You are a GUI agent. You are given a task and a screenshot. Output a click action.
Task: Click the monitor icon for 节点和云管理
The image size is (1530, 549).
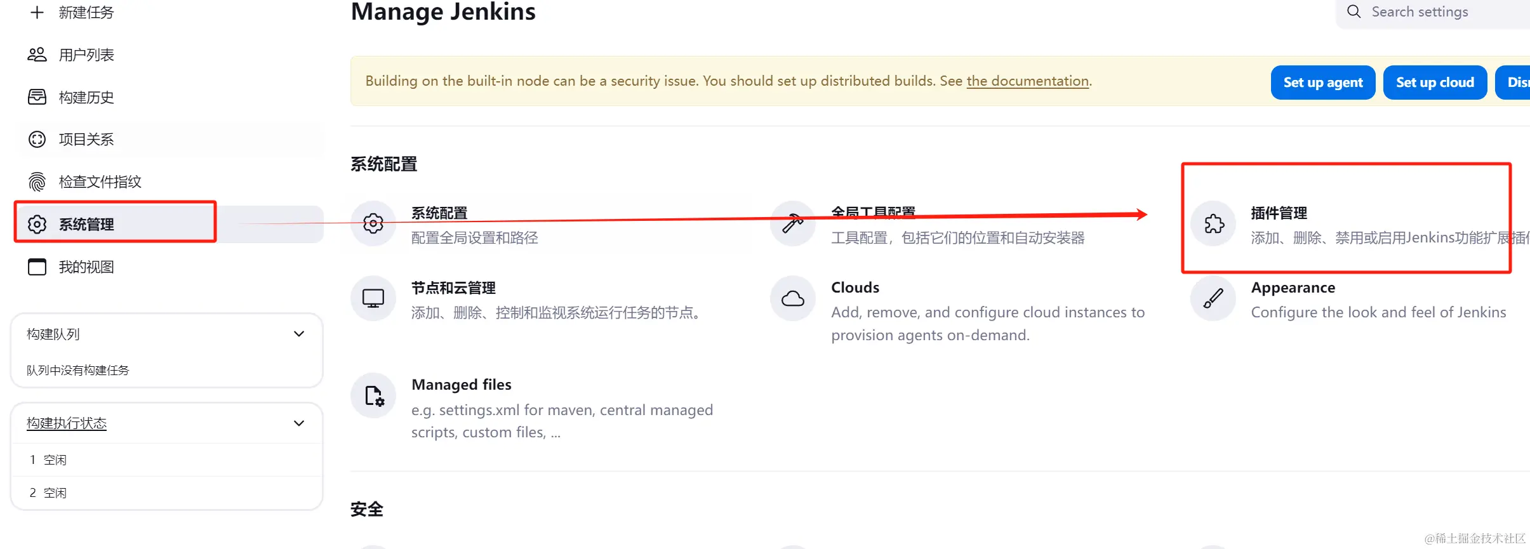[373, 298]
